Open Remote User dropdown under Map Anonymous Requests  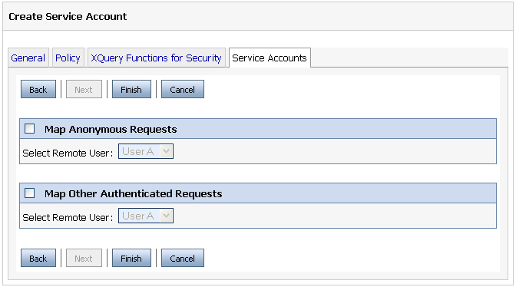click(x=146, y=151)
